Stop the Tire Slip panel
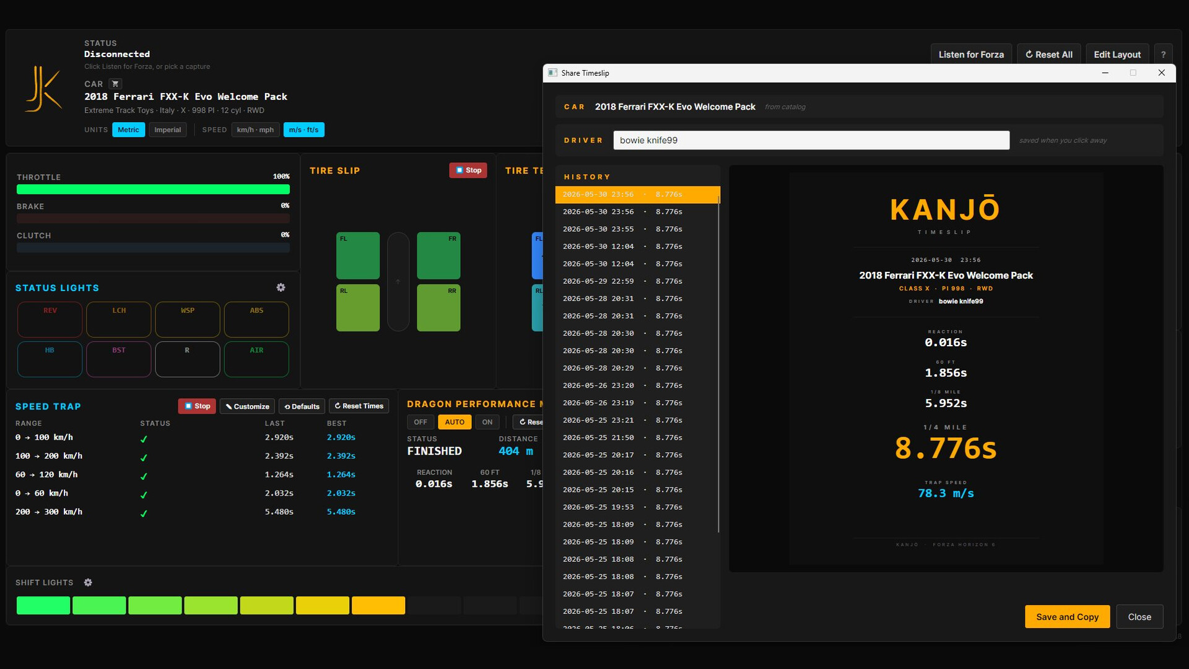This screenshot has width=1189, height=669. (468, 170)
